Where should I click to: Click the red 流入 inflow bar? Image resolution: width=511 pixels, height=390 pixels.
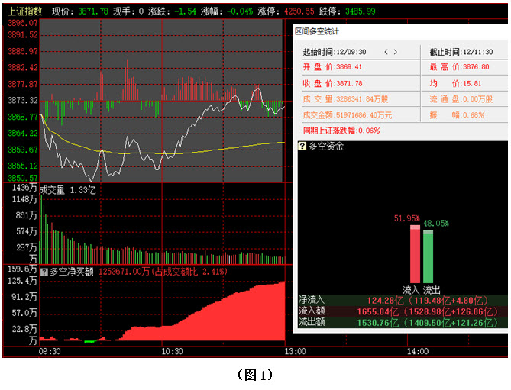coord(415,254)
